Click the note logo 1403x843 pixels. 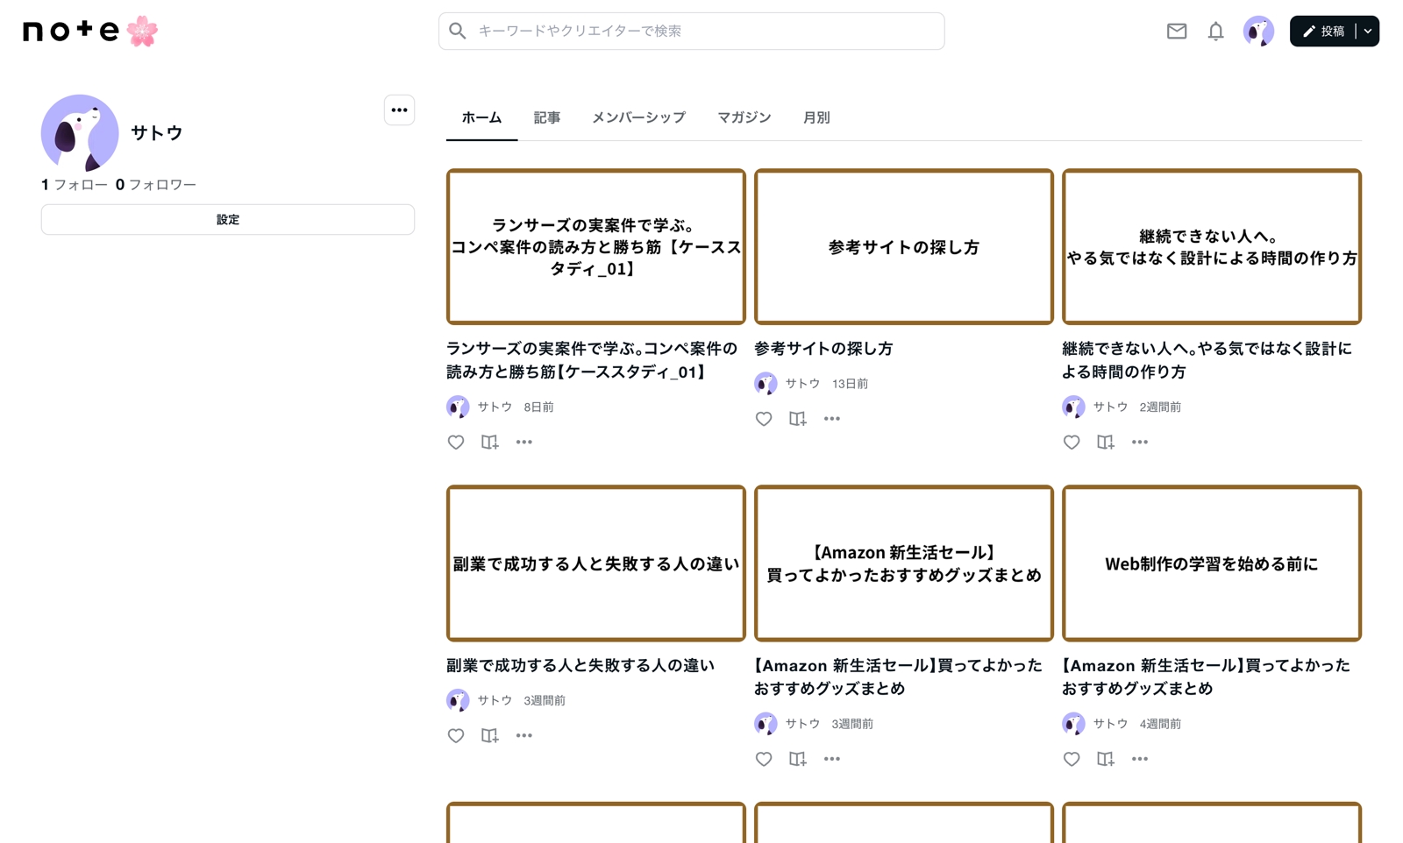pos(71,32)
